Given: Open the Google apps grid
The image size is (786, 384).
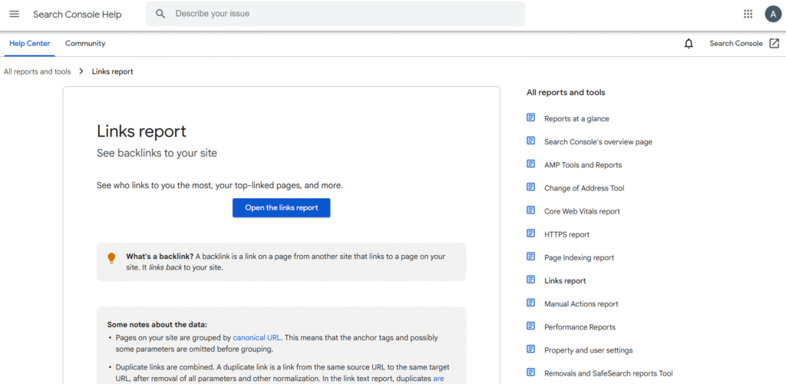Looking at the screenshot, I should pyautogui.click(x=748, y=14).
